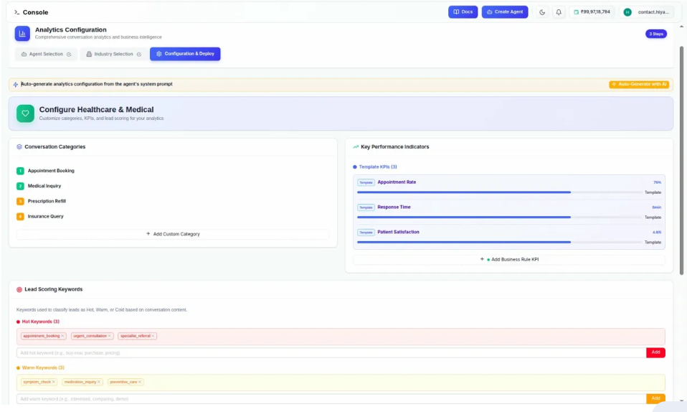Image resolution: width=687 pixels, height=412 pixels.
Task: Click Add Custom Category
Action: pyautogui.click(x=173, y=234)
